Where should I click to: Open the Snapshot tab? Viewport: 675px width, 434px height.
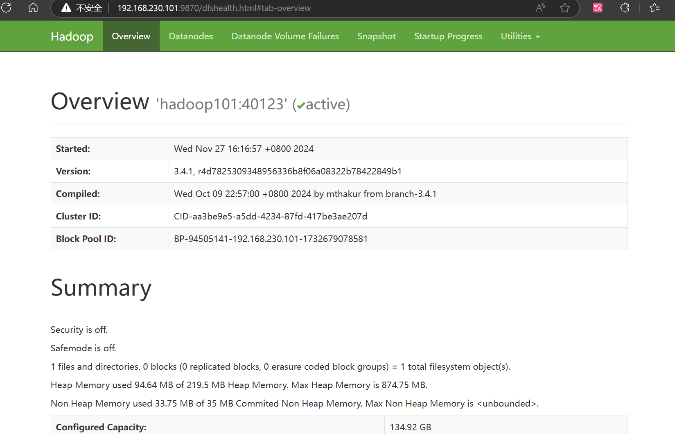377,36
